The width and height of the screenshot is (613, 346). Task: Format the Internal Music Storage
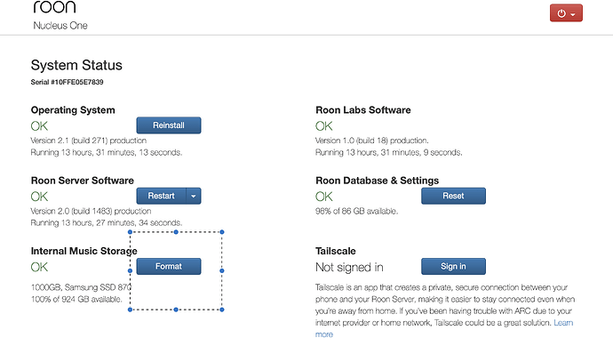pos(169,266)
